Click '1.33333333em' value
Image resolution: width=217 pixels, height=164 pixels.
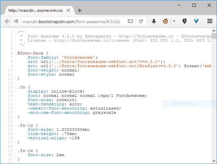[72, 129]
